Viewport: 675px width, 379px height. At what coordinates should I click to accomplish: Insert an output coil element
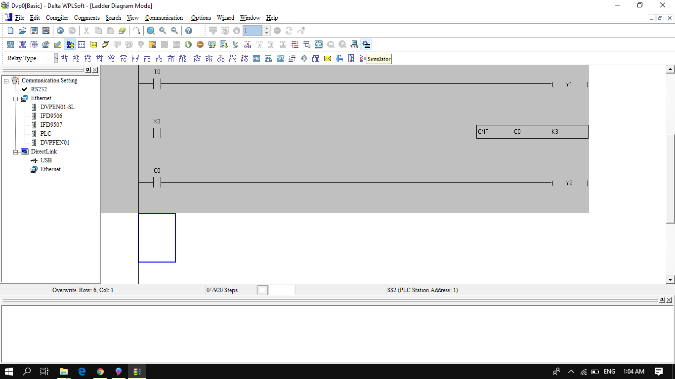[135, 58]
